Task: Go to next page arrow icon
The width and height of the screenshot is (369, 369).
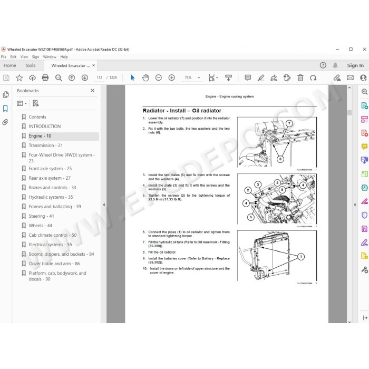Action: (x=85, y=77)
